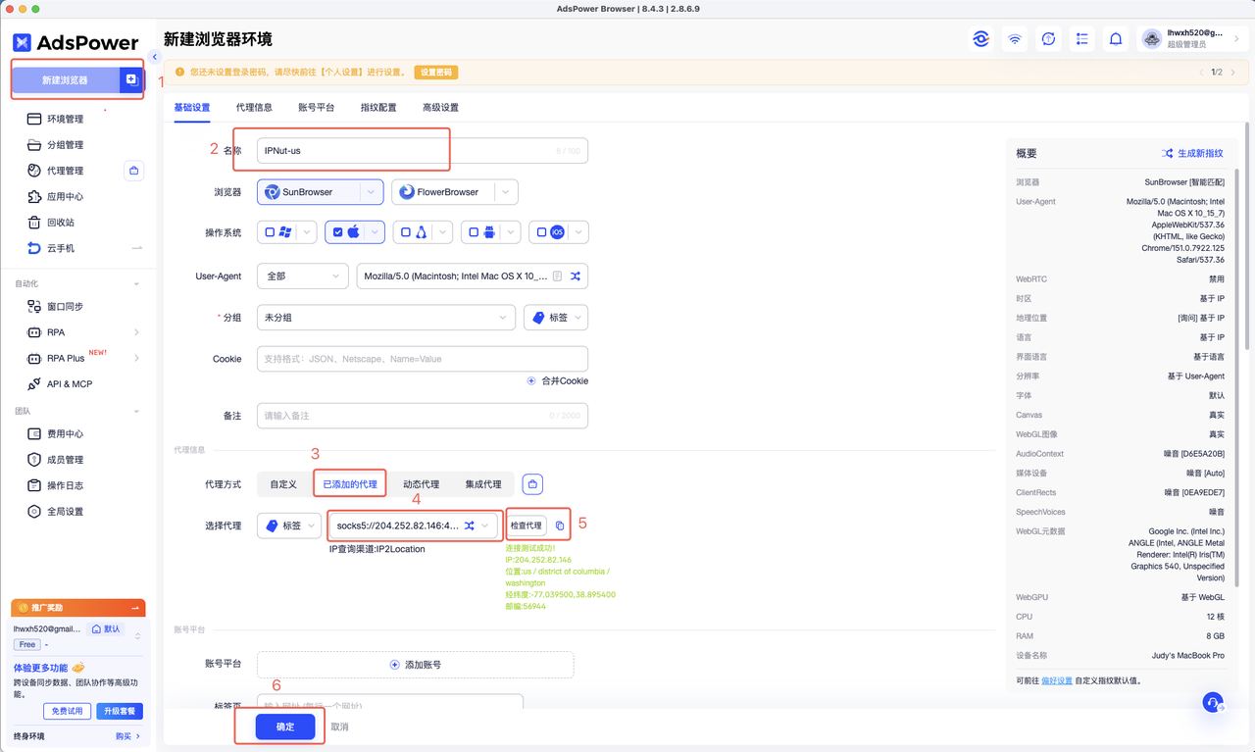
Task: Open 成员管理 member management
Action: [65, 460]
